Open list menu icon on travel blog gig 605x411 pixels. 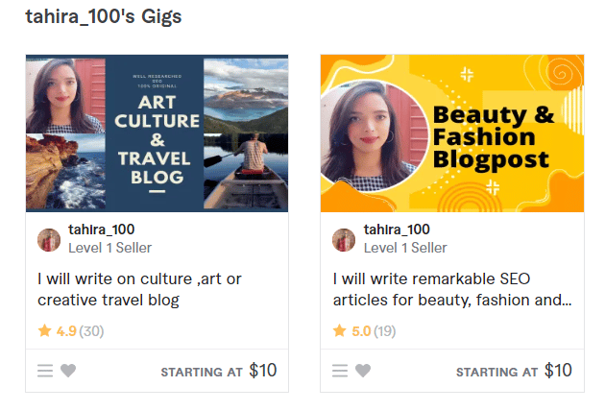[45, 371]
